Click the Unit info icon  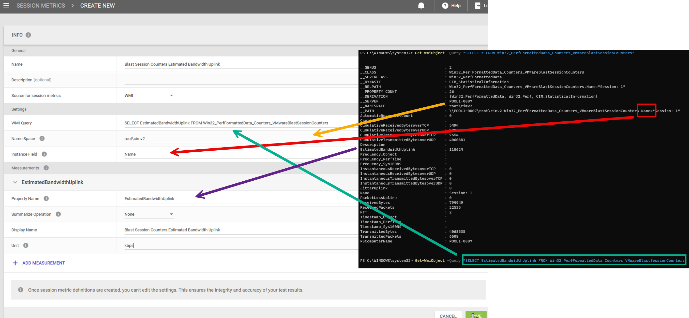pyautogui.click(x=26, y=245)
